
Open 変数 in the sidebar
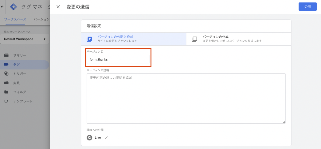[x=25, y=83]
